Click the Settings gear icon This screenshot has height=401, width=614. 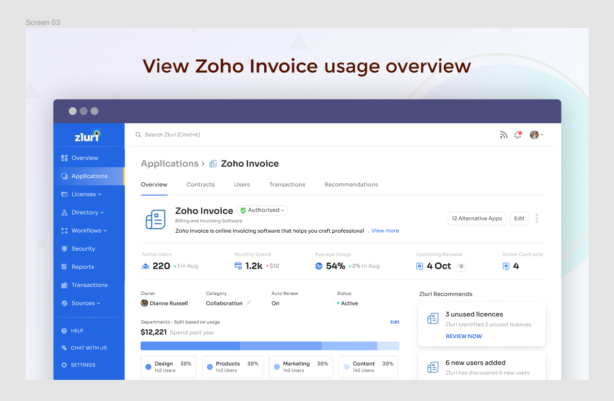pos(64,365)
